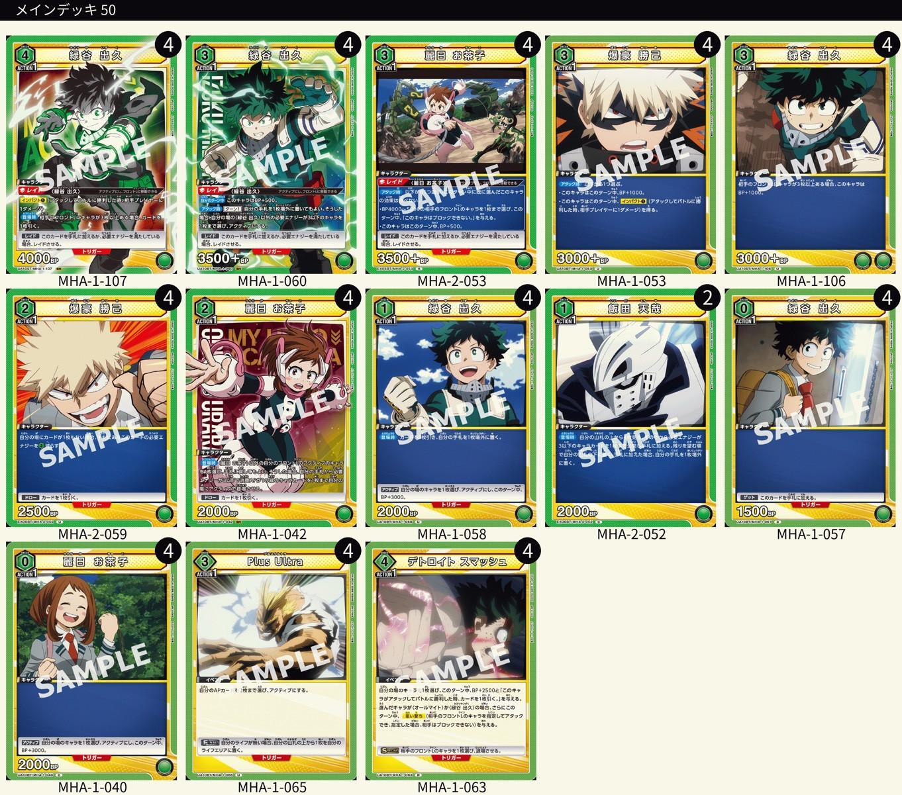This screenshot has width=902, height=795.
Task: Select the MHA-2-059 Bakugo card
Action: [91, 408]
